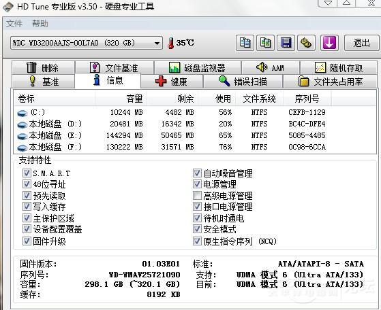The height and width of the screenshot is (310, 381).
Task: Toggle the 写入缓存 checkbox
Action: click(27, 206)
